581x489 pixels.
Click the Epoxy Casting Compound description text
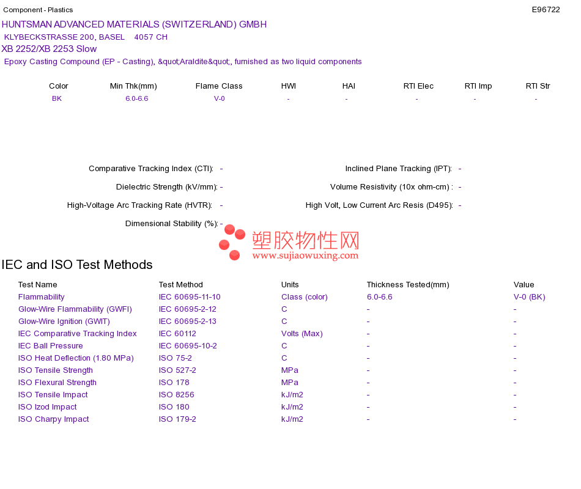[x=183, y=62]
